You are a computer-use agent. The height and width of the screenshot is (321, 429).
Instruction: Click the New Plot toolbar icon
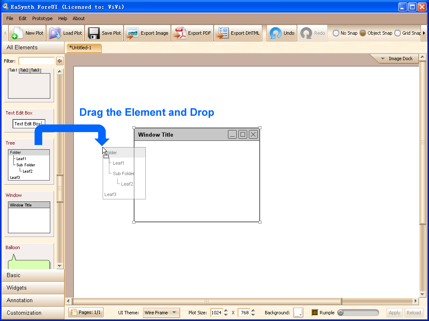[x=16, y=33]
